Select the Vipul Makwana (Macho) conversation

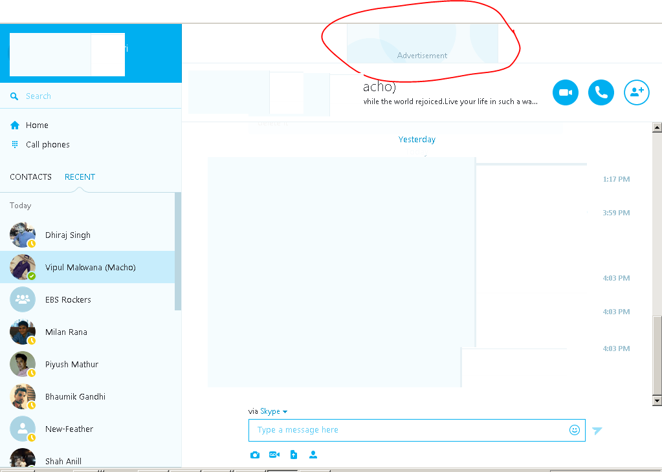pos(87,268)
